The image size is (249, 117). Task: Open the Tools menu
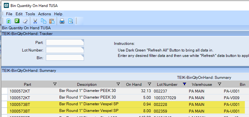(30, 14)
